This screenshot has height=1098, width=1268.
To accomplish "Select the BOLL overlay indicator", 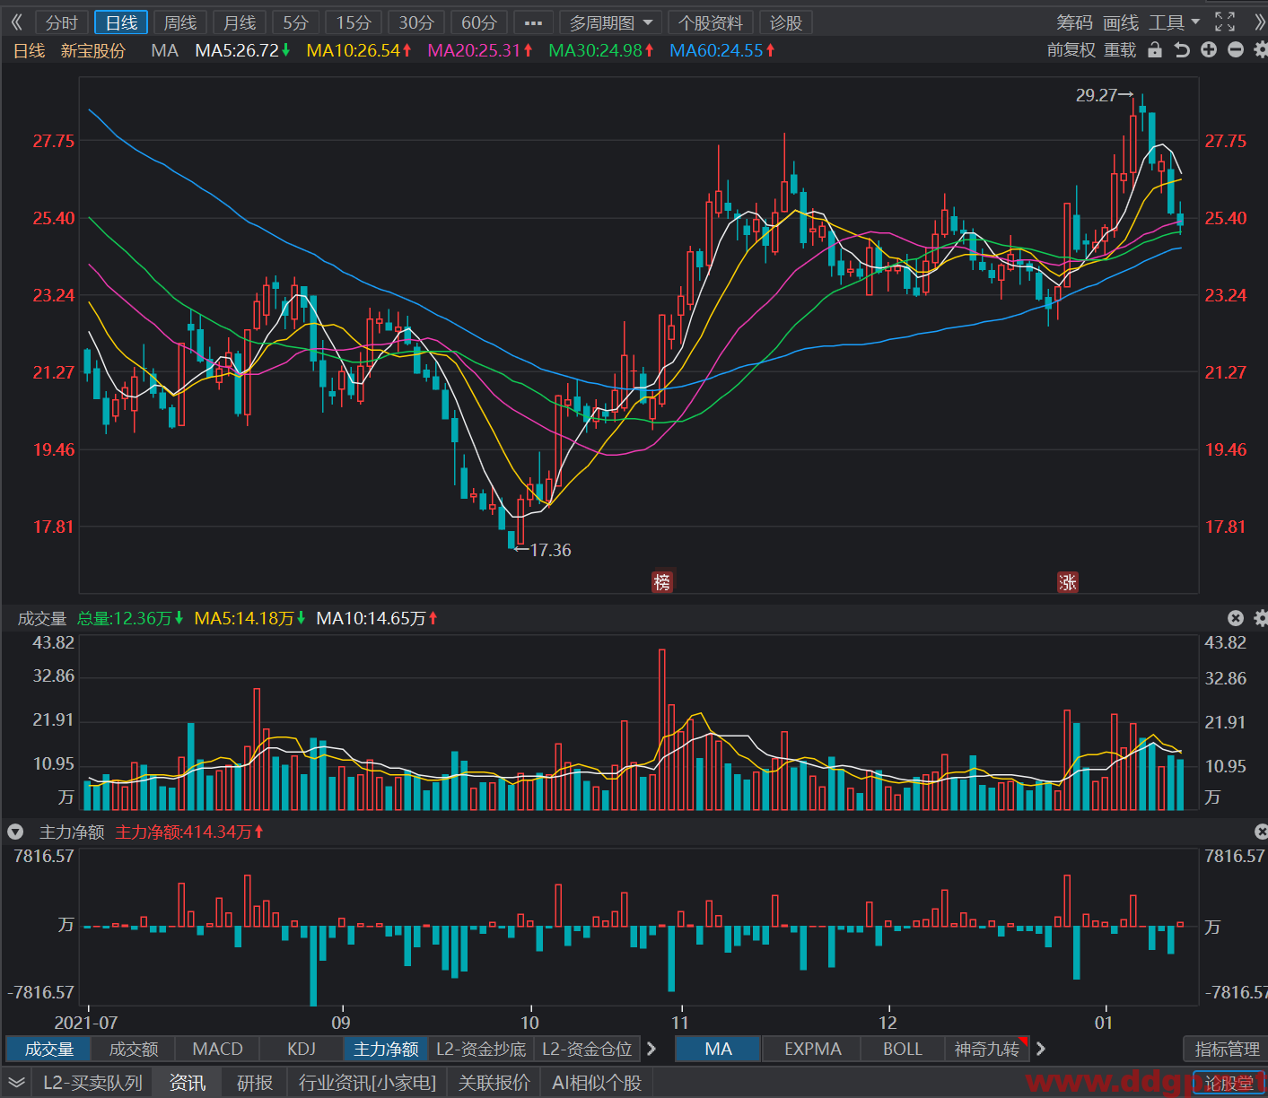I will (x=902, y=1049).
